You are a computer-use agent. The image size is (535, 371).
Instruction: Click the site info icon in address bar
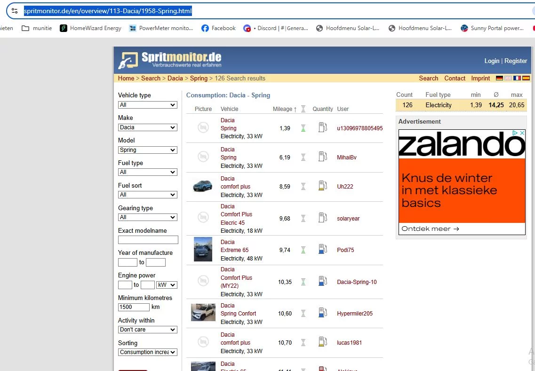click(x=15, y=11)
